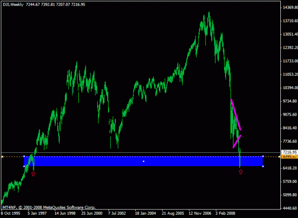The height and width of the screenshot is (218, 298).
Task: Click the red up-arrow below the 2009 low
Action: point(241,172)
